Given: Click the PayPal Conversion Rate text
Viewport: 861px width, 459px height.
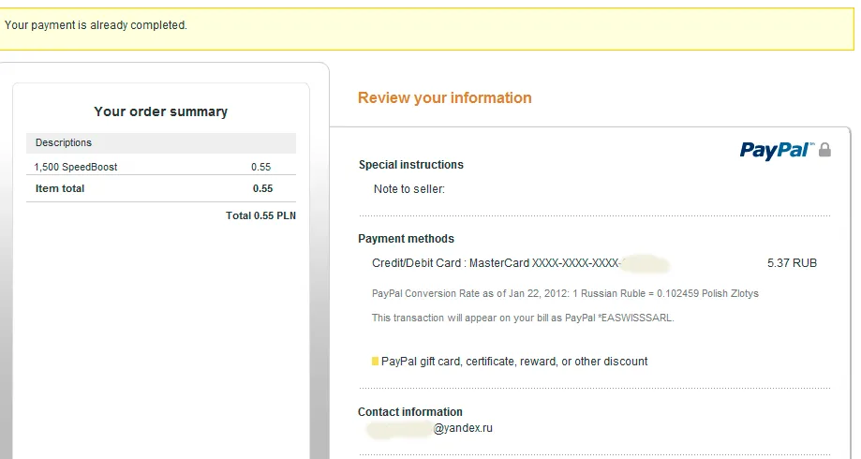Looking at the screenshot, I should pos(565,293).
